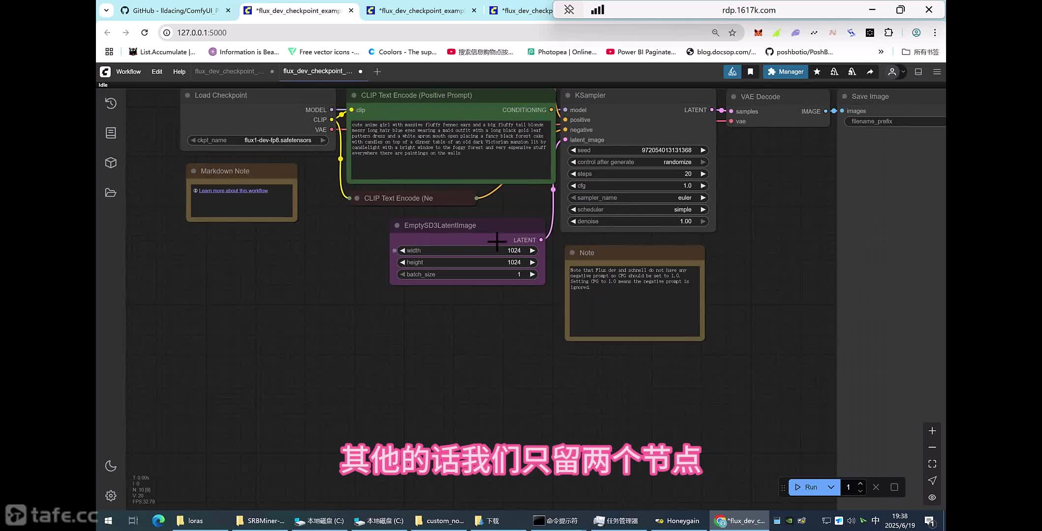Toggle dark theme moon icon
Screen dimensions: 1042x531
(x=111, y=466)
